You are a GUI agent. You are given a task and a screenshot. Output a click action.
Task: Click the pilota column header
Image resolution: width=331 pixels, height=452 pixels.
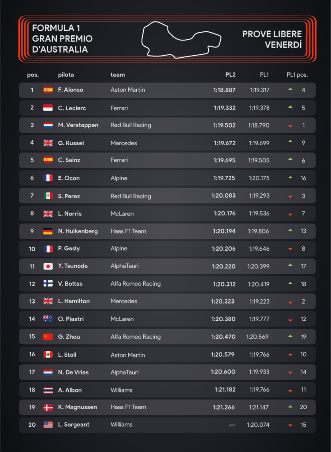66,75
